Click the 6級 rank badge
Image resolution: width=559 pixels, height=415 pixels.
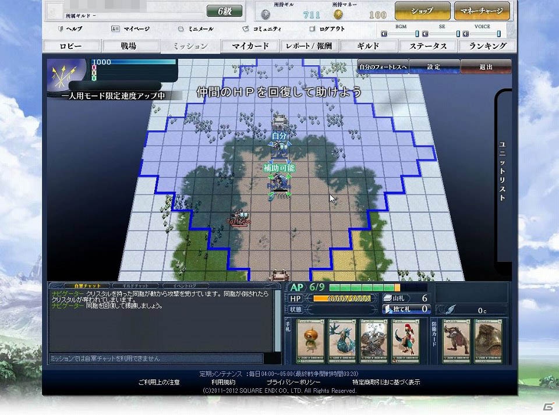click(x=225, y=11)
